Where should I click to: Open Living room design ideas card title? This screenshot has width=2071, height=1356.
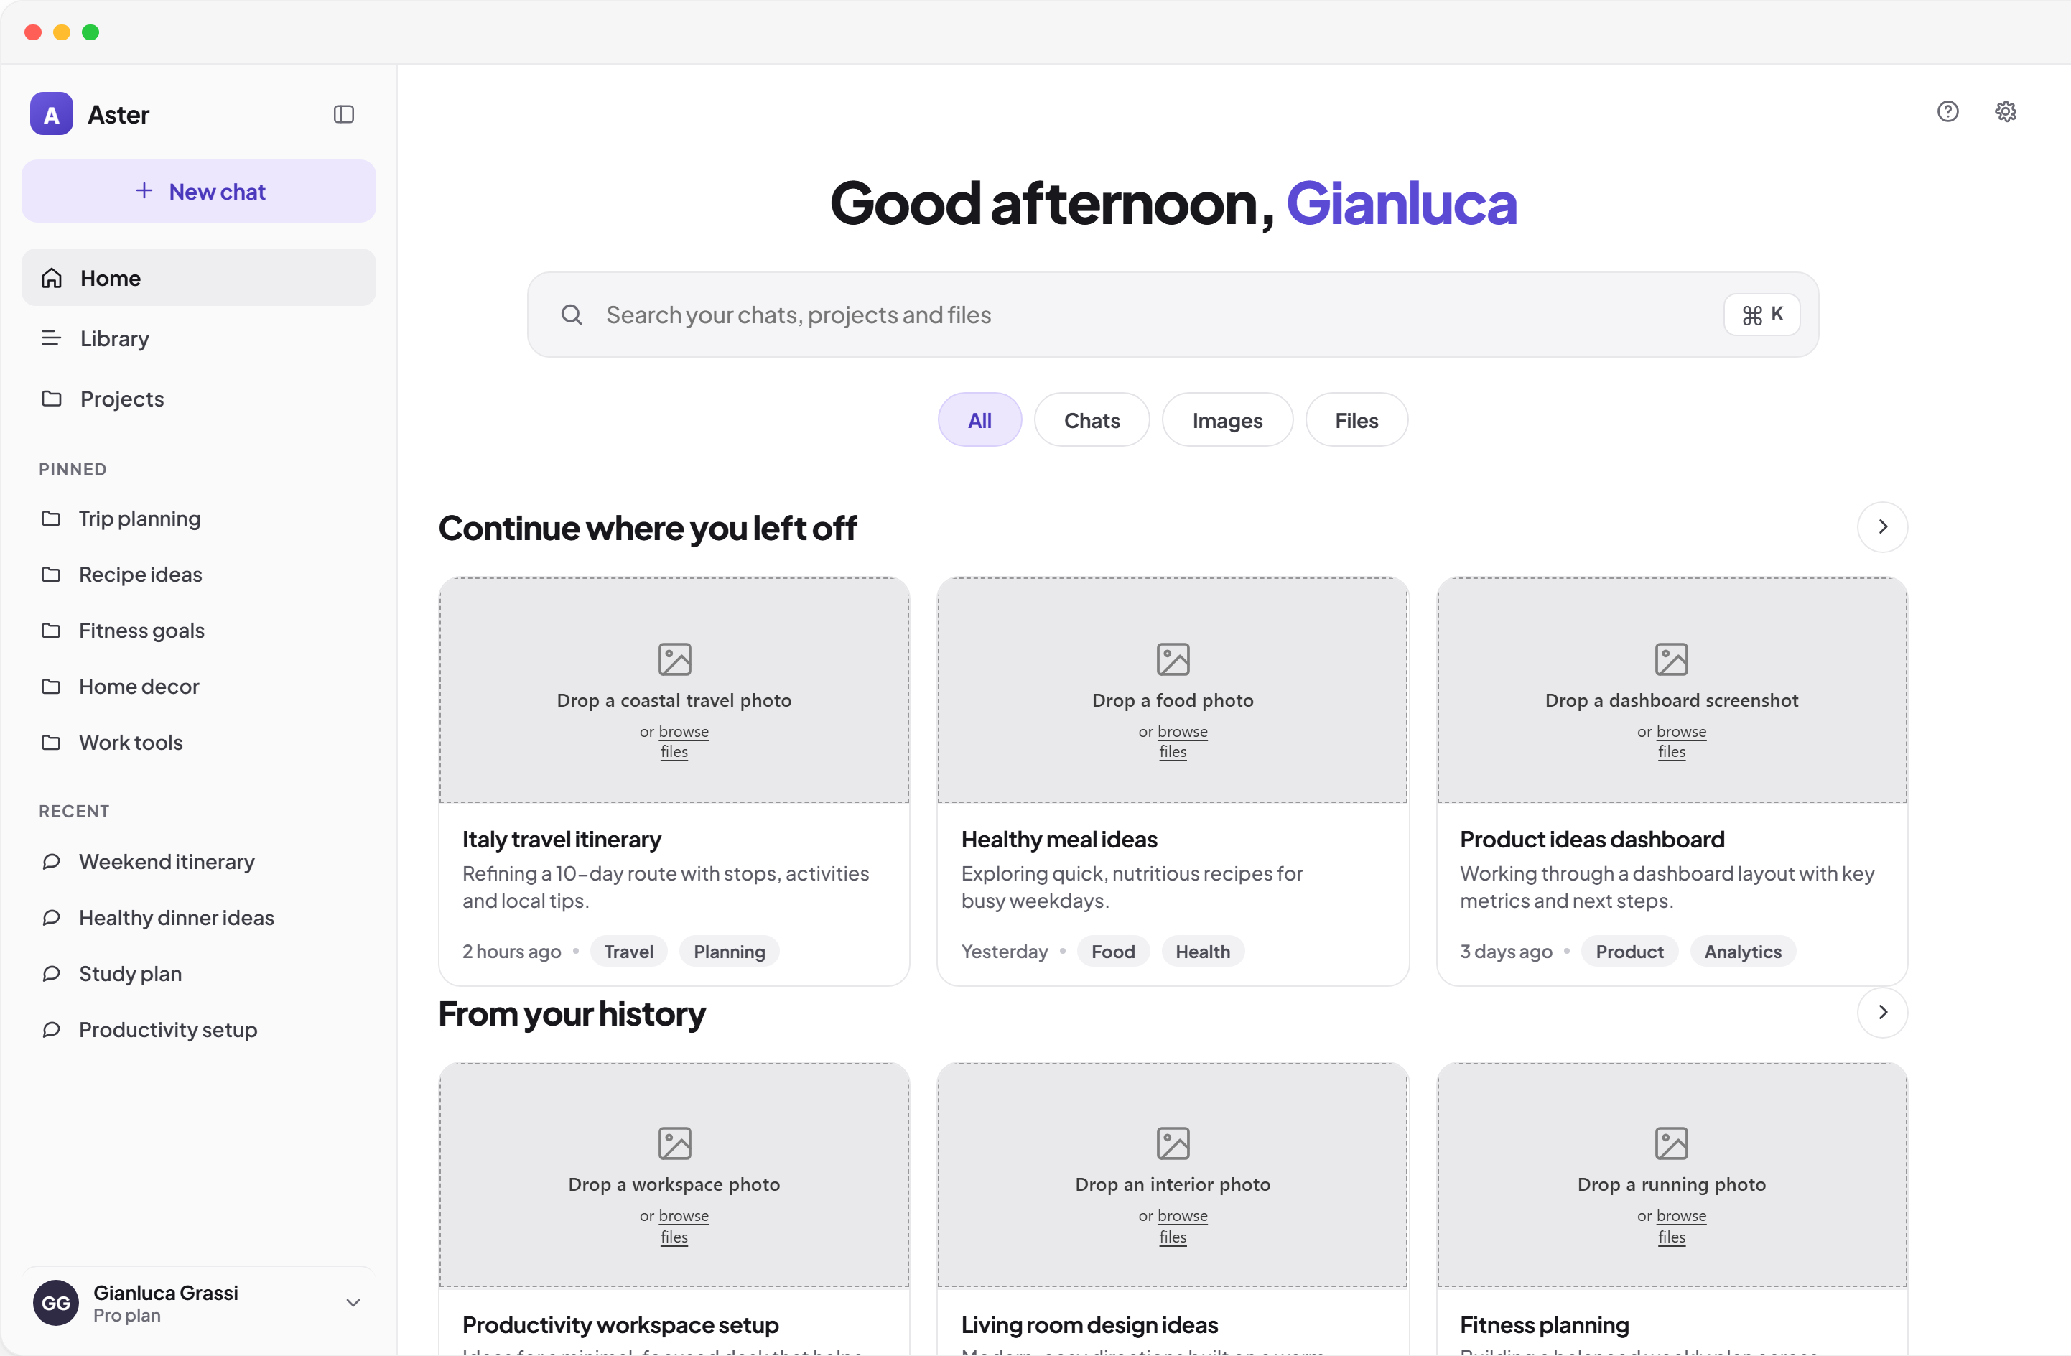point(1089,1324)
